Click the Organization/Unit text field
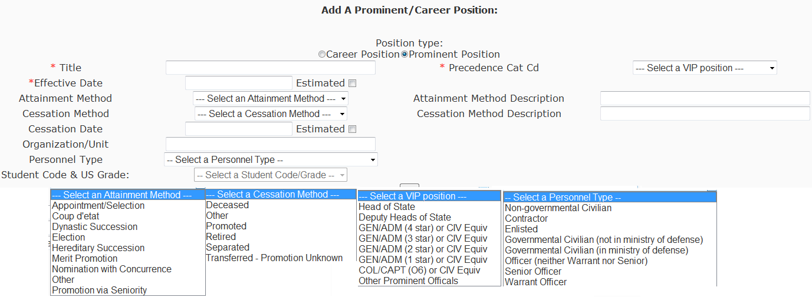This screenshot has width=812, height=297. tap(270, 145)
